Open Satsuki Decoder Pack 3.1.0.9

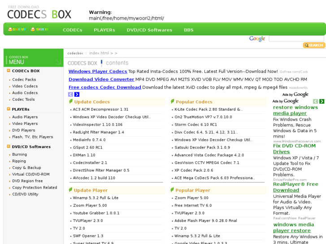pos(202,147)
